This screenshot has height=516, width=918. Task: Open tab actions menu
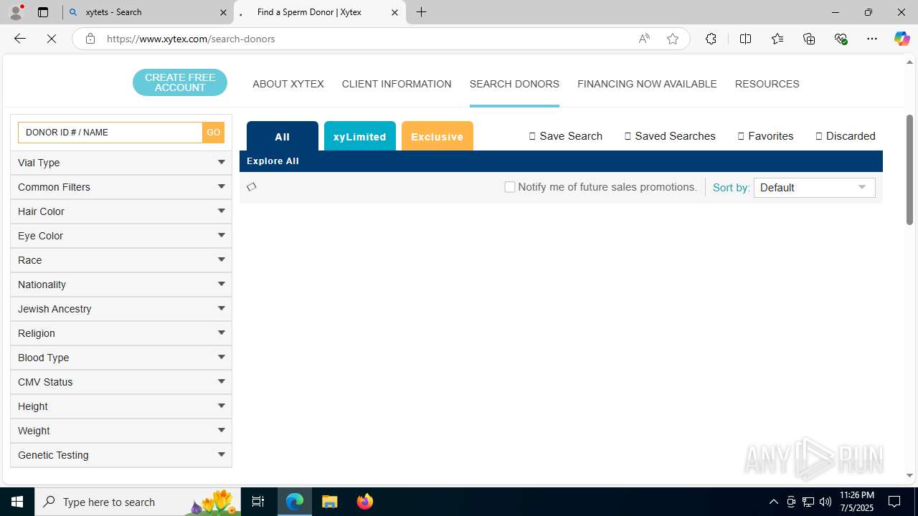click(x=43, y=12)
